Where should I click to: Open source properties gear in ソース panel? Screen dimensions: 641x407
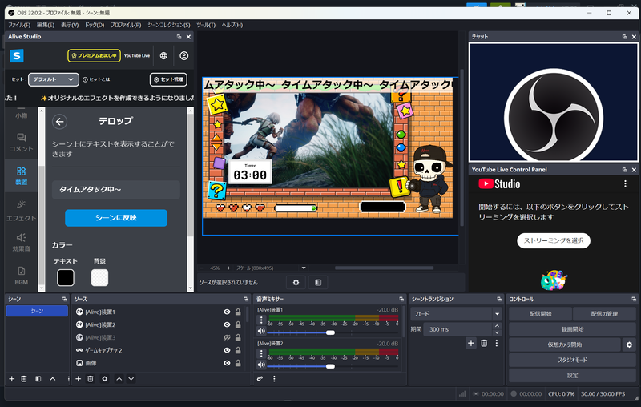(x=105, y=379)
